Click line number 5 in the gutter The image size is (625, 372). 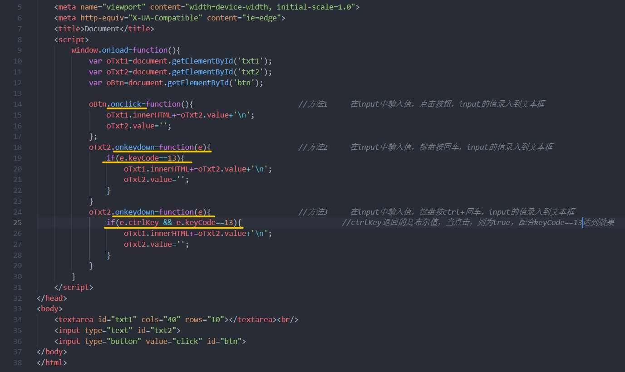(19, 7)
